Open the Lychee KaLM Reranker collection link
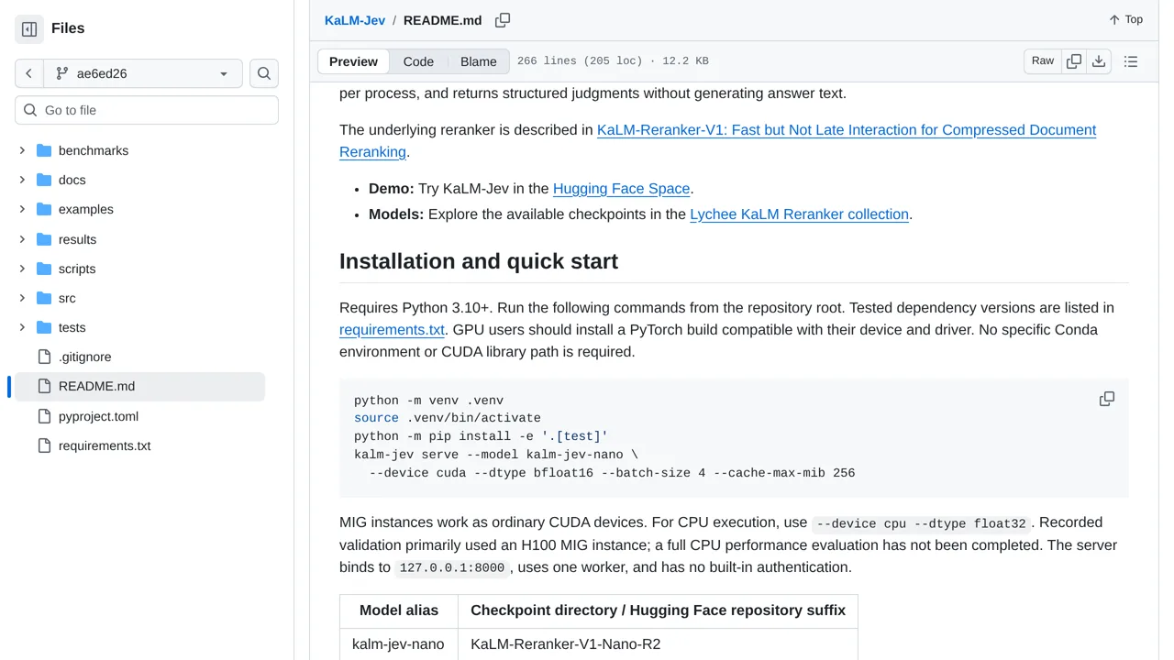 coord(799,214)
